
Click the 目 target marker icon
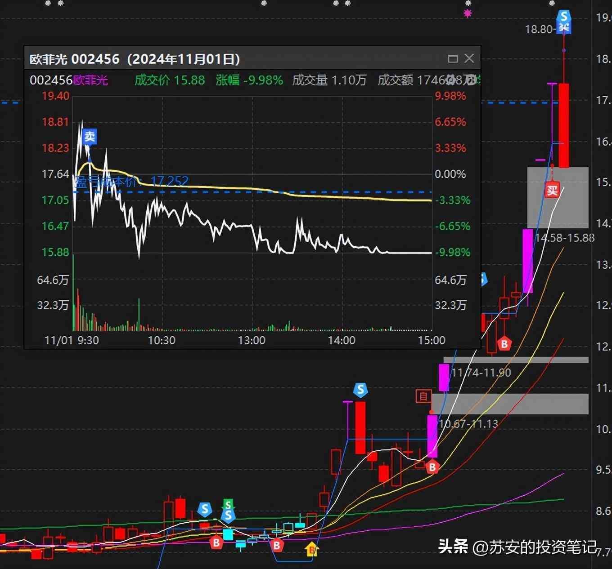pyautogui.click(x=423, y=396)
